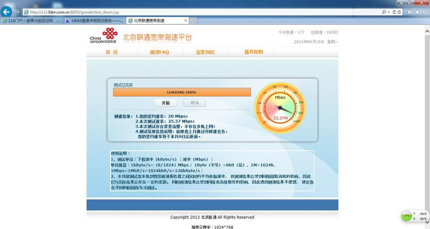Screen dimensions: 430x229
Task: Click the Copyright 2013 footer text
Action: pos(212,217)
